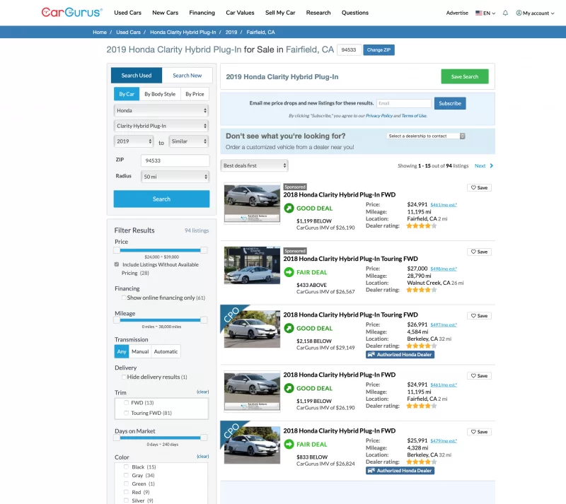This screenshot has width=566, height=504.
Task: Click the Authorized Honda Dealer badge on last listing
Action: click(400, 470)
